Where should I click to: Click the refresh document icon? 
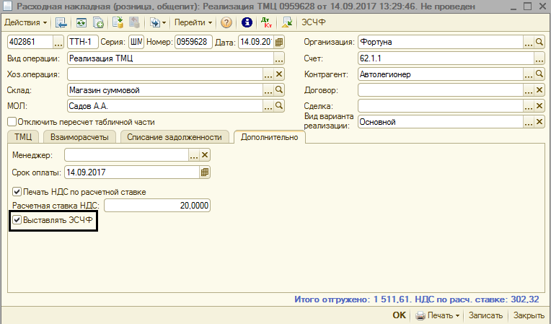[x=80, y=23]
